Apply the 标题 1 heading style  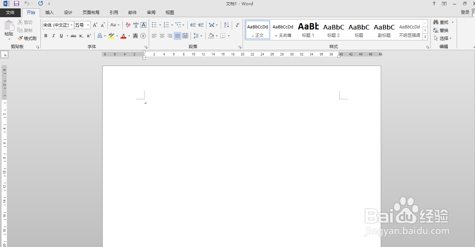pos(308,30)
